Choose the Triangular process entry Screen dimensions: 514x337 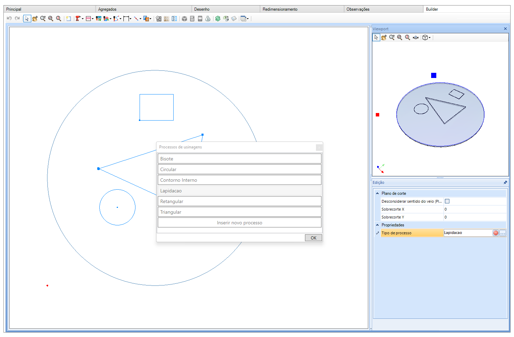240,212
